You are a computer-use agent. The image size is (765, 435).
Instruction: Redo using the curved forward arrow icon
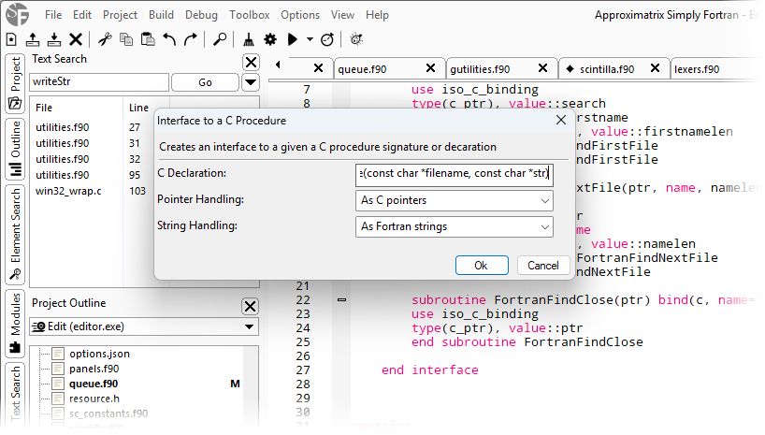pyautogui.click(x=191, y=39)
